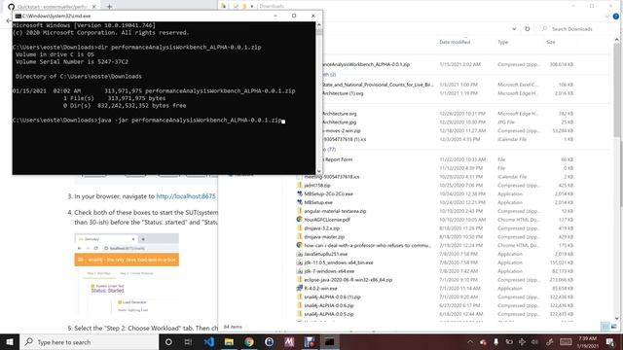This screenshot has width=623, height=350.
Task: Click the purple M app taskbar icon
Action: point(289,341)
